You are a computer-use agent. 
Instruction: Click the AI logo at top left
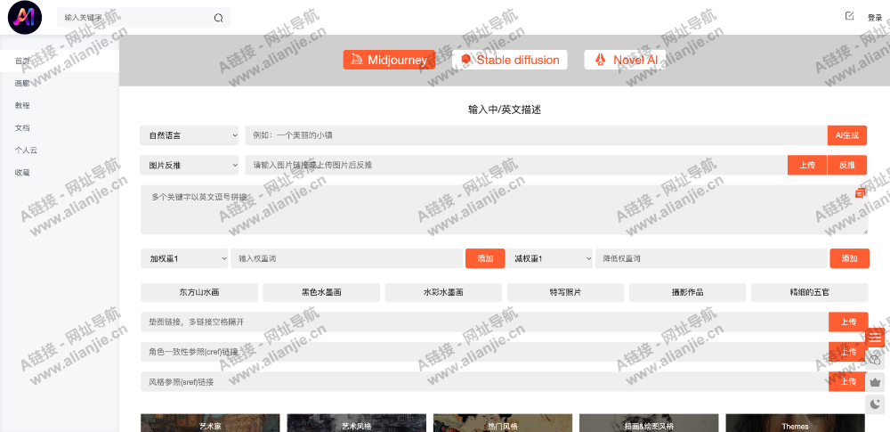click(x=24, y=18)
